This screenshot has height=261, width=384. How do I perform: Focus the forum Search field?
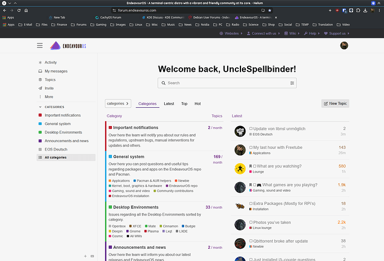click(227, 83)
